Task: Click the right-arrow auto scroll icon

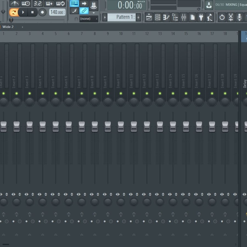Action: [84, 3]
